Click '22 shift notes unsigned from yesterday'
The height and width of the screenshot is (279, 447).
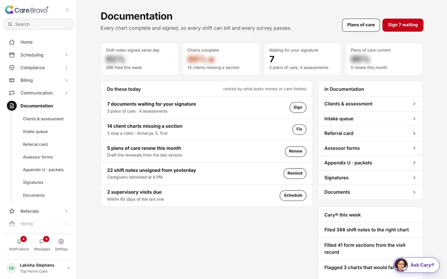152,170
